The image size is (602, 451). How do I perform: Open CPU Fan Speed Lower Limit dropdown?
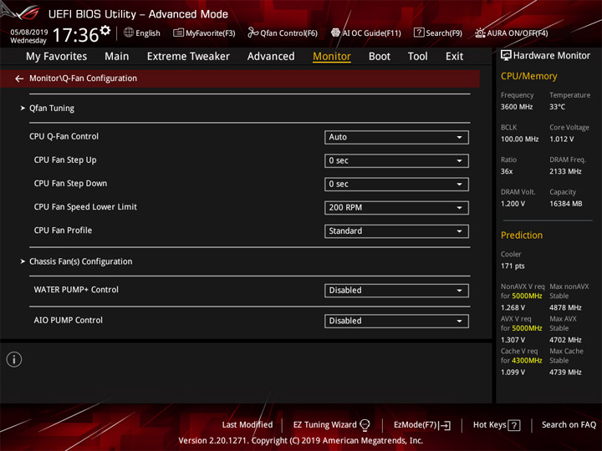[x=396, y=207]
